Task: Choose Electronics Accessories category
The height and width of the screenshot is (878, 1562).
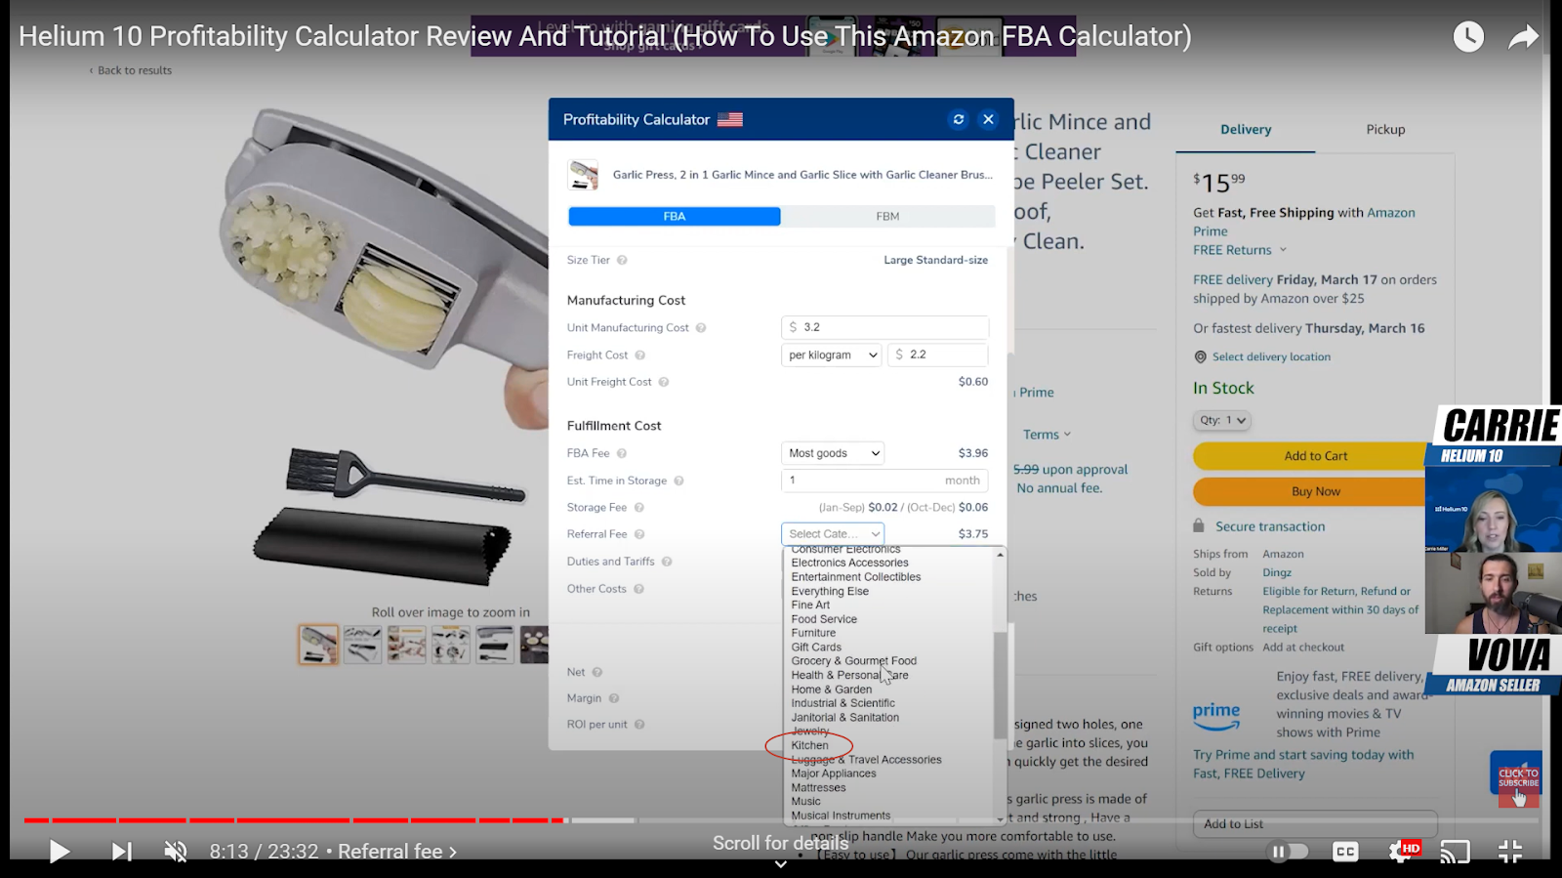Action: [850, 563]
